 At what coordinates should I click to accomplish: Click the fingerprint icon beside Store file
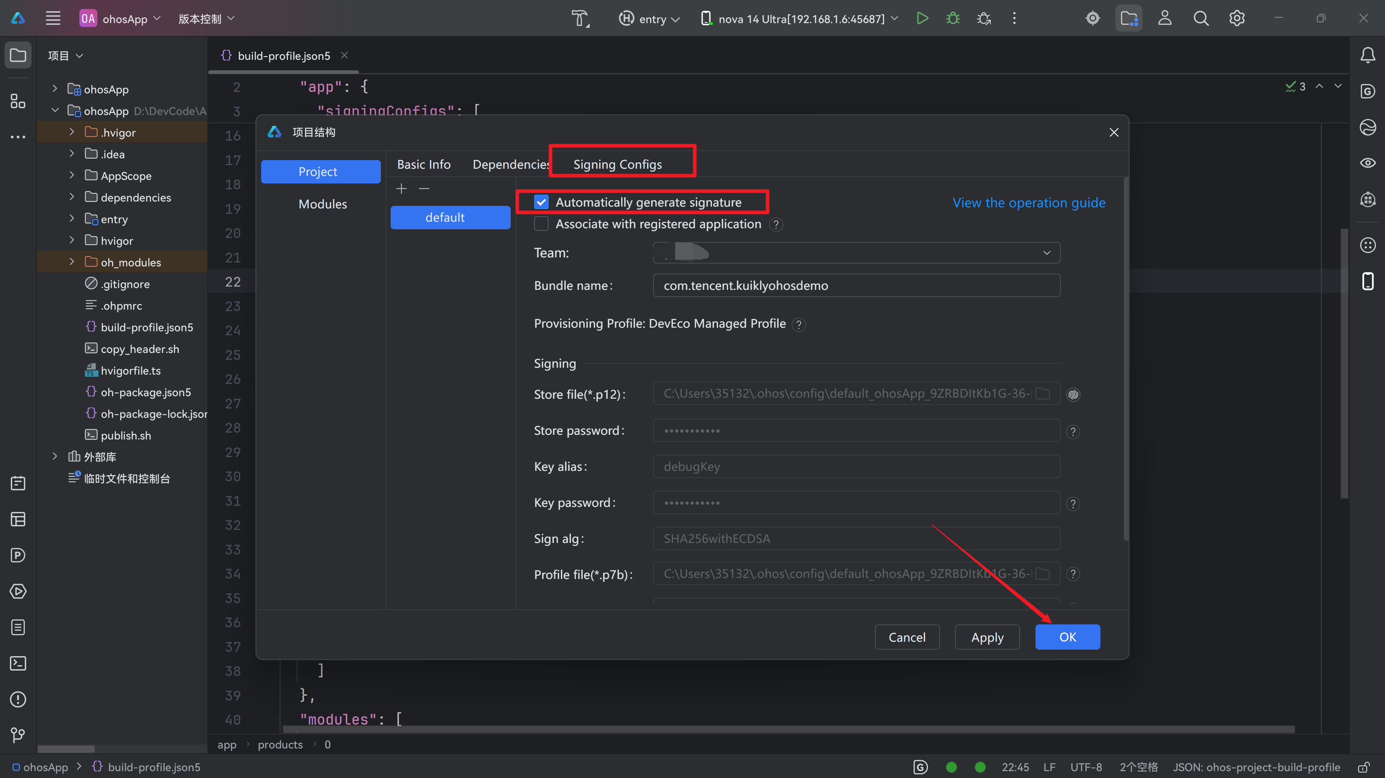pyautogui.click(x=1073, y=394)
